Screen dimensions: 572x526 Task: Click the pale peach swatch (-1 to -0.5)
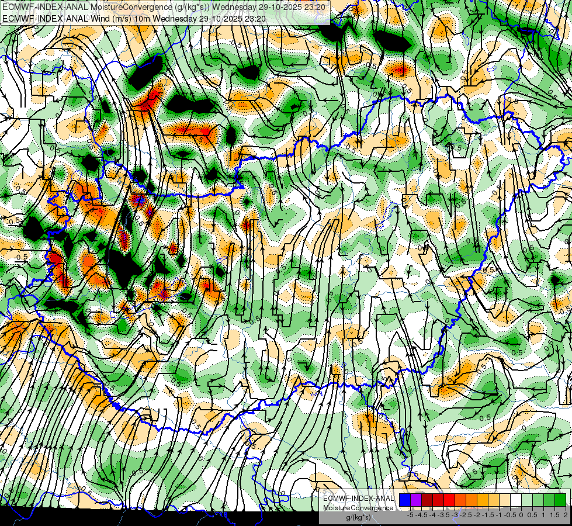click(x=505, y=500)
